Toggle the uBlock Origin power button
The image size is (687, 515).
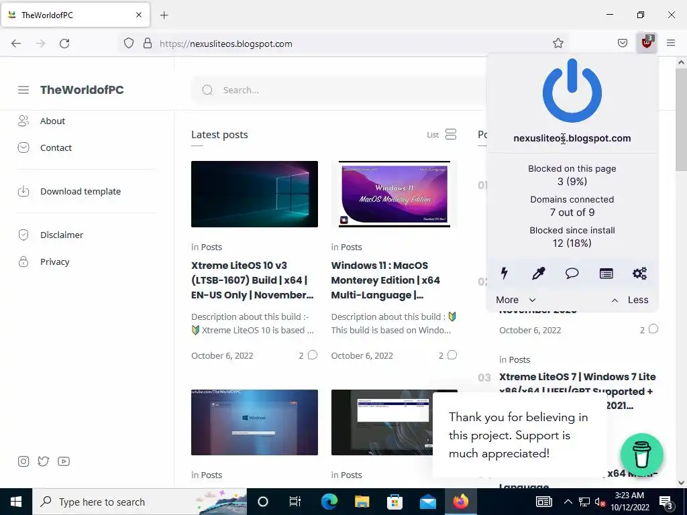tap(572, 91)
